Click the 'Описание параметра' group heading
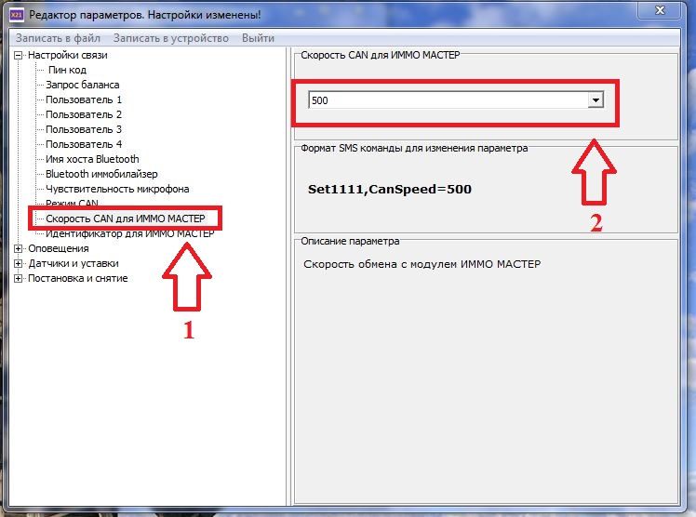Screen dimensions: 696x517 [350, 241]
